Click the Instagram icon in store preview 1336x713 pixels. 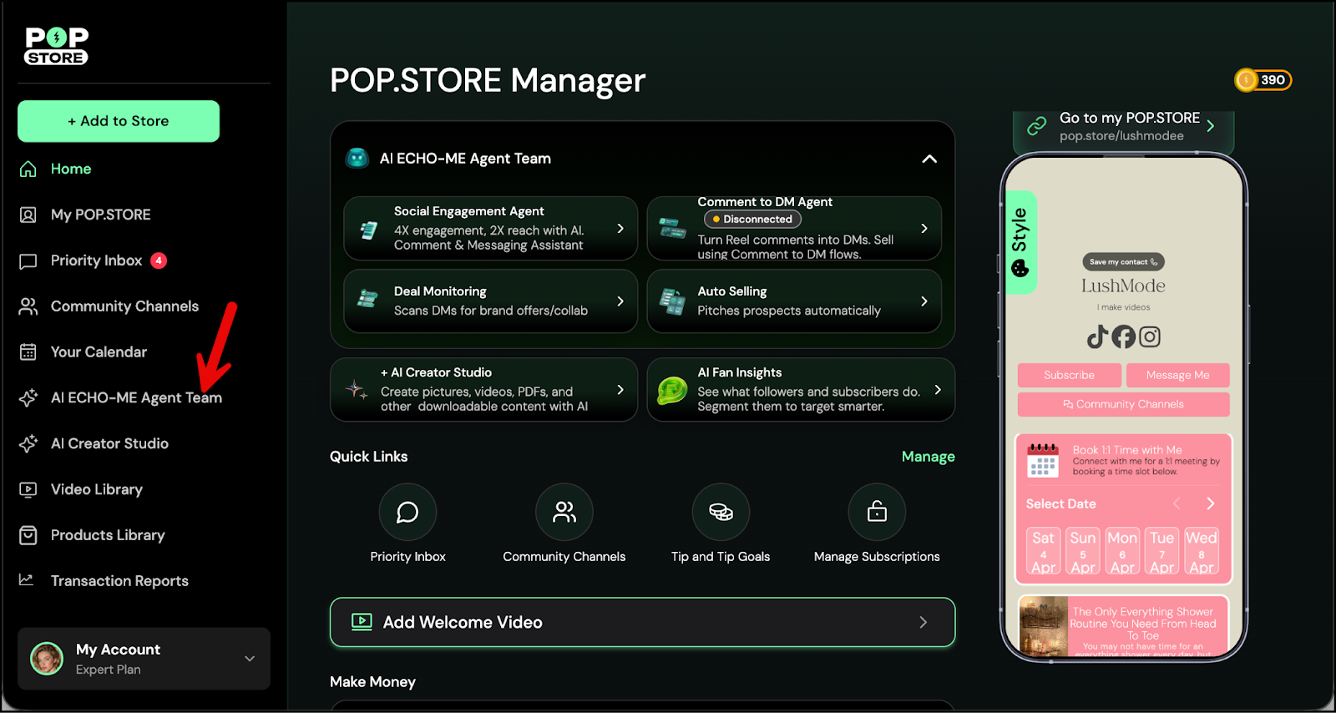pyautogui.click(x=1150, y=336)
